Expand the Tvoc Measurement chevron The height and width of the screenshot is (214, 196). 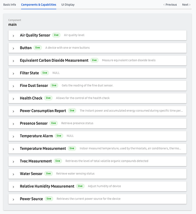[x=13, y=161]
